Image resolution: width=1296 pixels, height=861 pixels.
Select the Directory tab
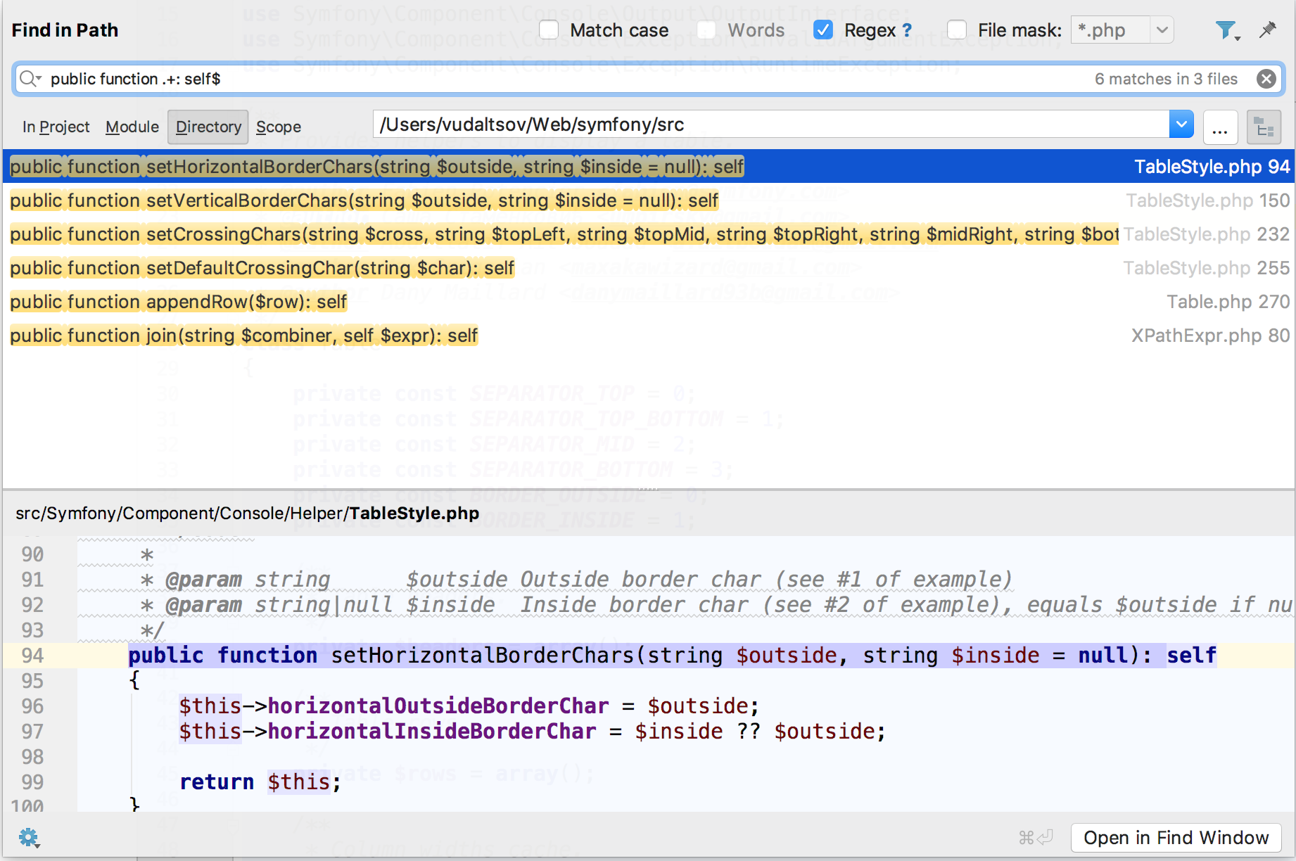[208, 127]
